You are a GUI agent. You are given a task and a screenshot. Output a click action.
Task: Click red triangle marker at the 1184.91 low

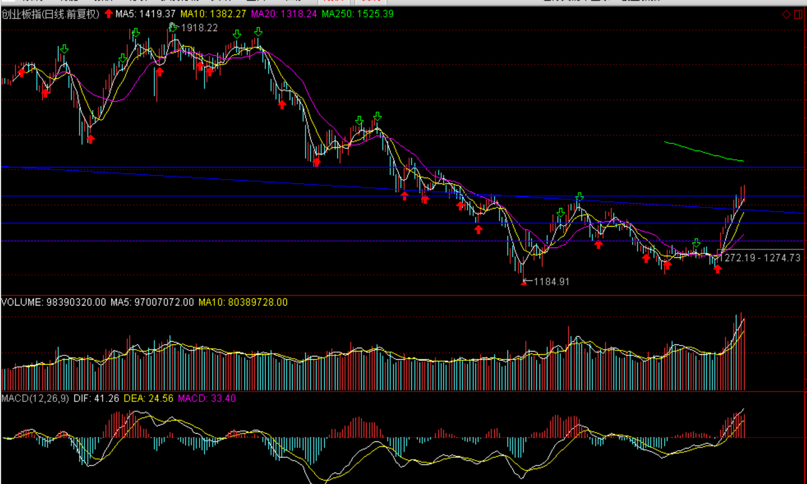524,282
